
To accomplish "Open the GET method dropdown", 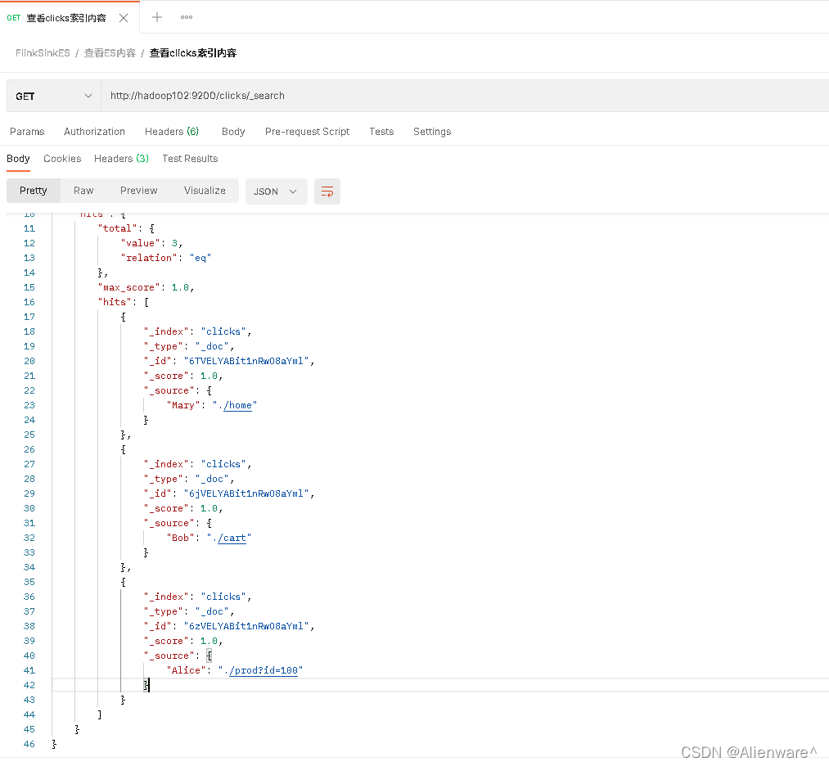I will click(x=53, y=97).
